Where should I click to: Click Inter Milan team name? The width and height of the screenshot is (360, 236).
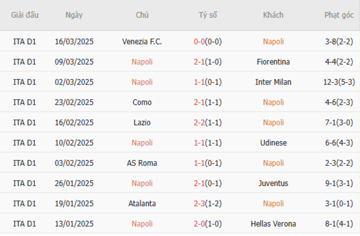[x=273, y=82]
